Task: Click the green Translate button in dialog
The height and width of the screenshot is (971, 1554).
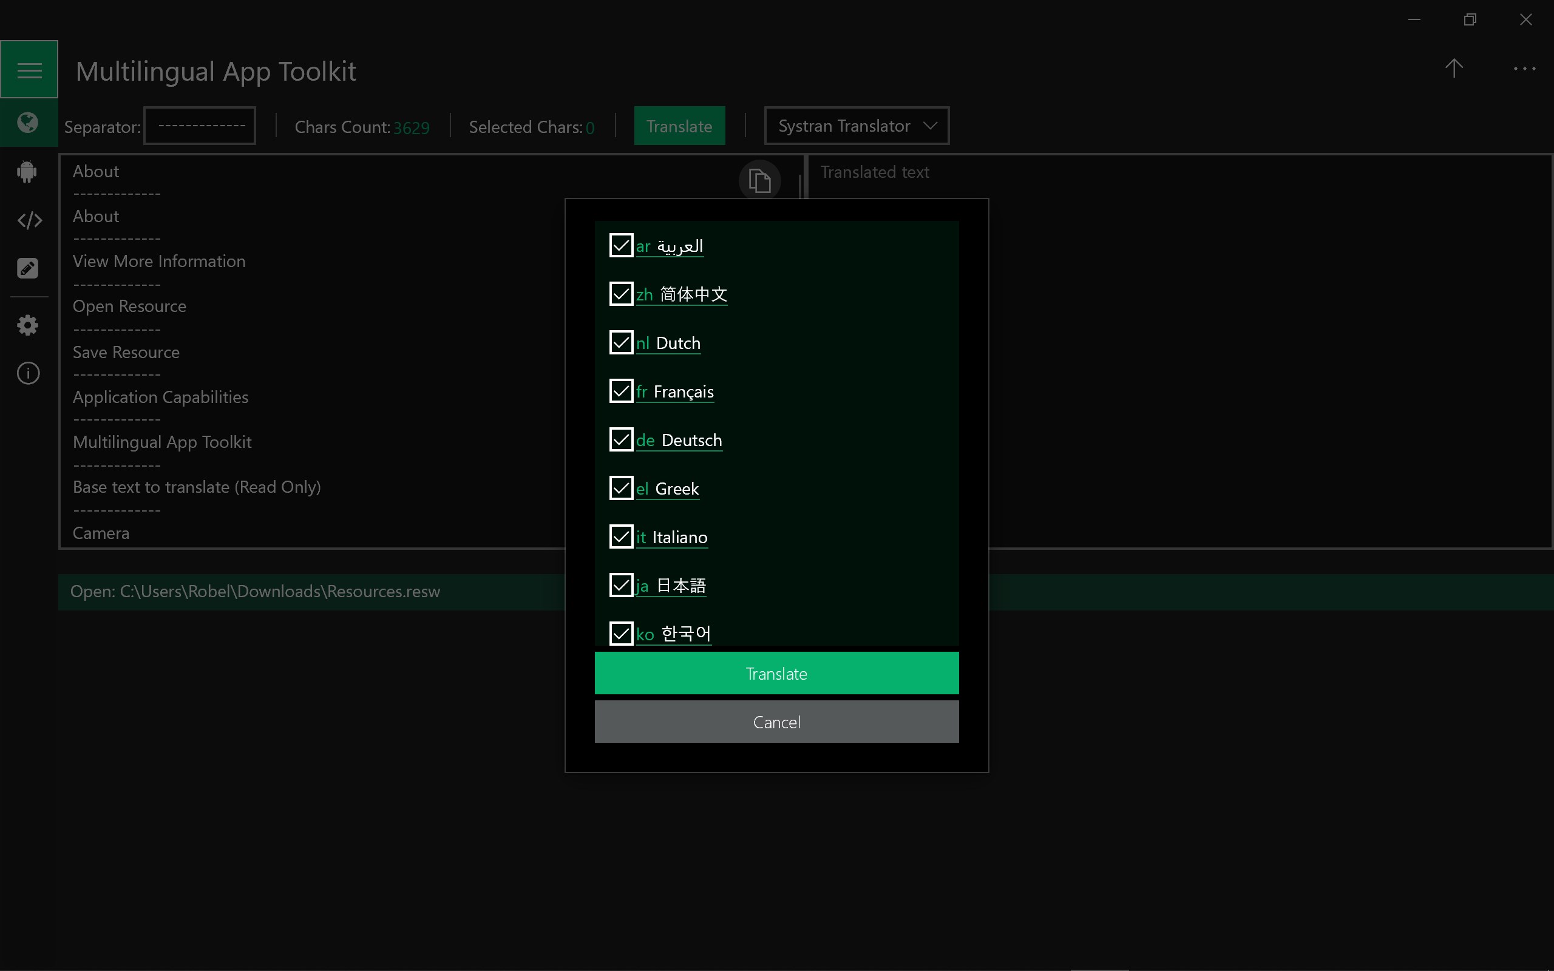Action: coord(776,673)
